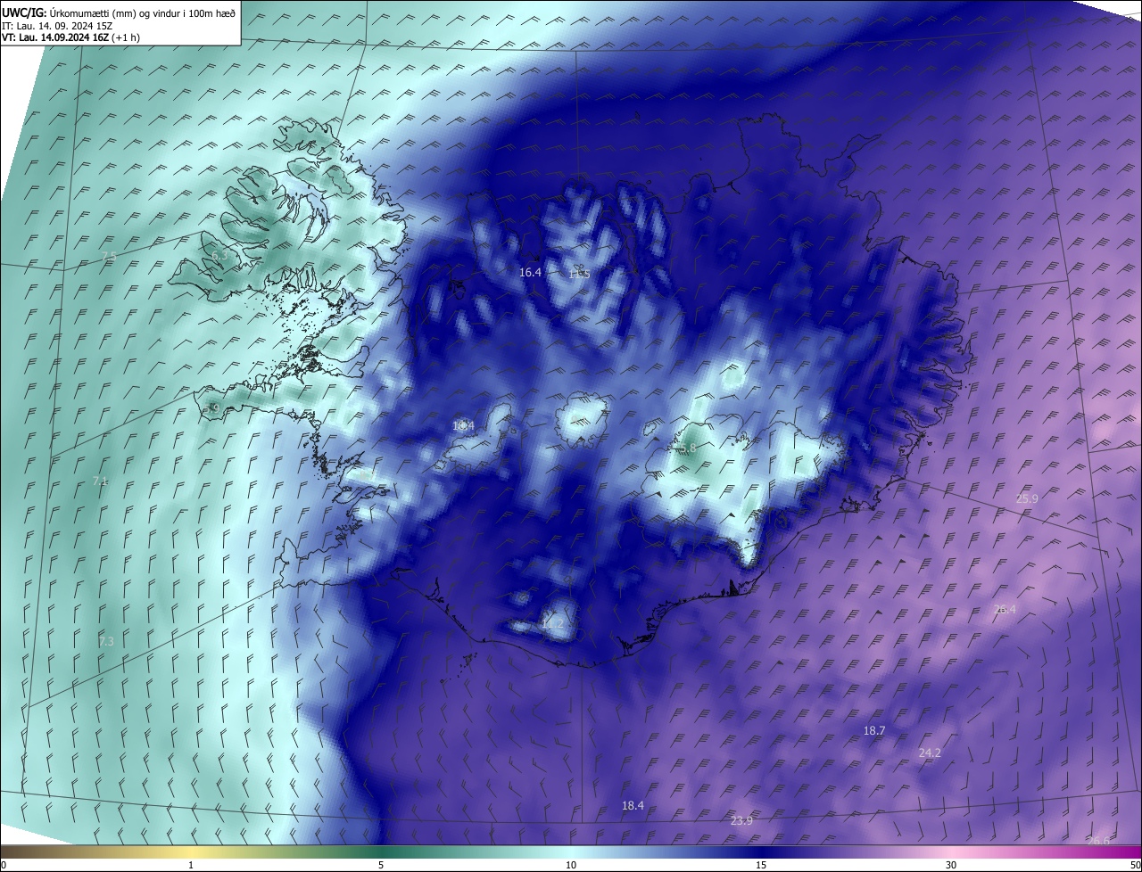This screenshot has height=872, width=1142.
Task: Click the 7.3 value label on the map
Action: 106,642
